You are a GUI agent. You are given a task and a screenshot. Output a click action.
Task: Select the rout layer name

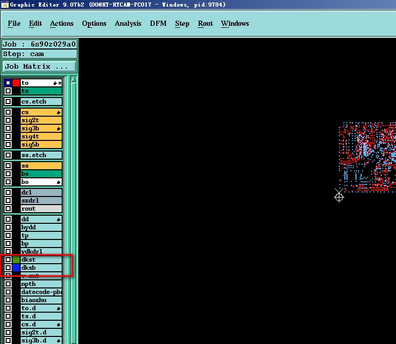coord(41,208)
